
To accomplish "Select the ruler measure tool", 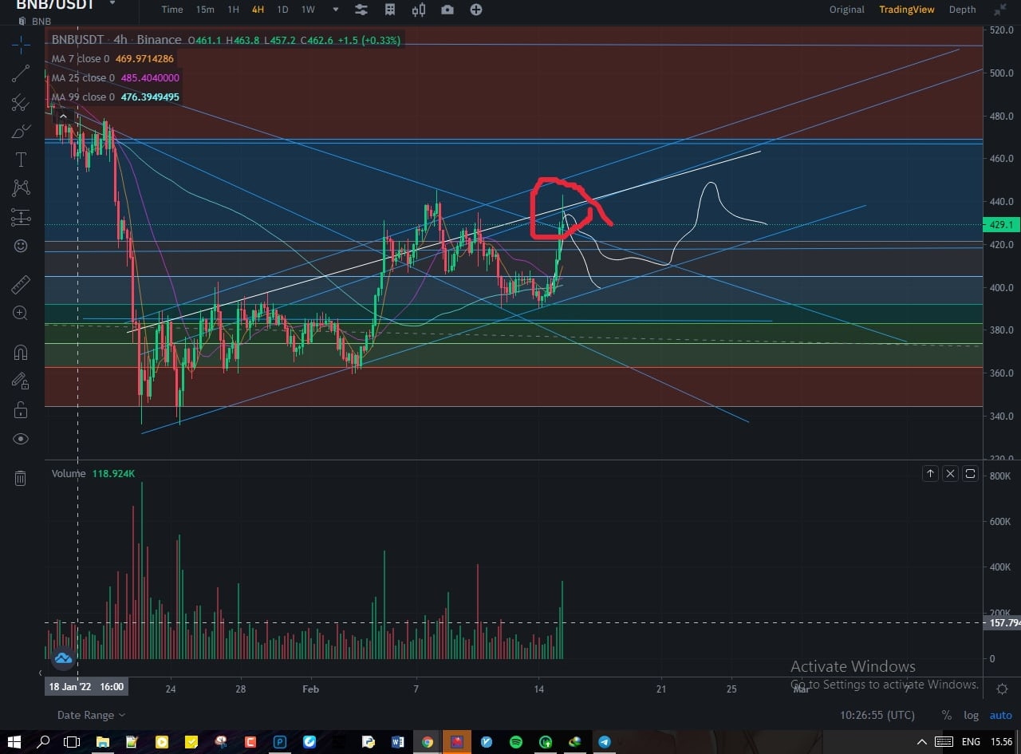I will [x=21, y=284].
